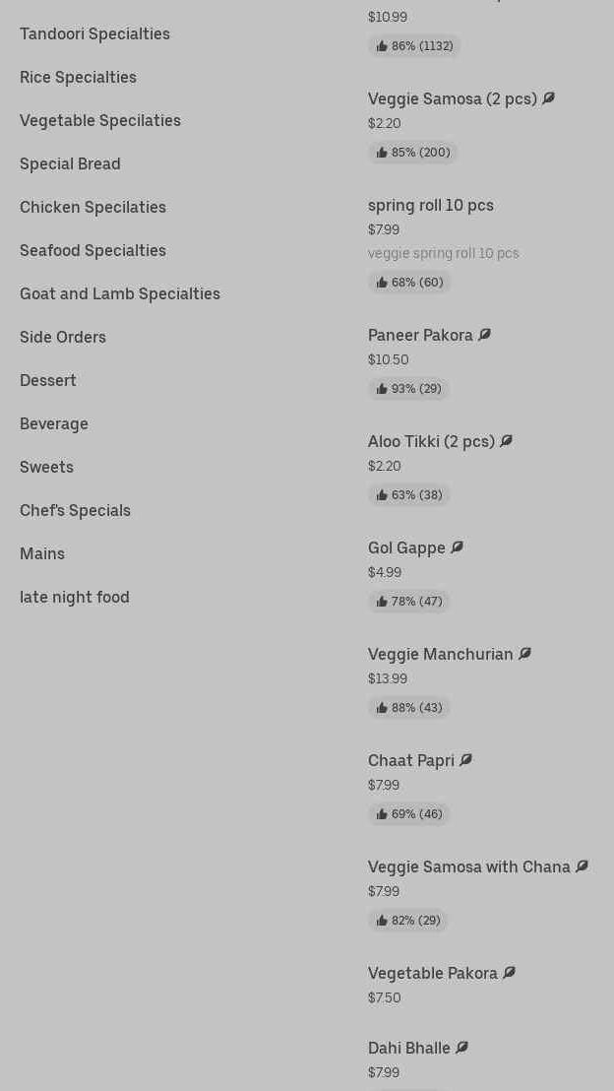The width and height of the screenshot is (614, 1091).
Task: Click the thumbs-up icon on Chaat Papri's 69% rating
Action: [382, 814]
